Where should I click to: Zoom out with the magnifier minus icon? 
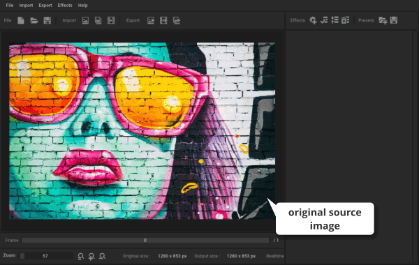[x=102, y=256]
